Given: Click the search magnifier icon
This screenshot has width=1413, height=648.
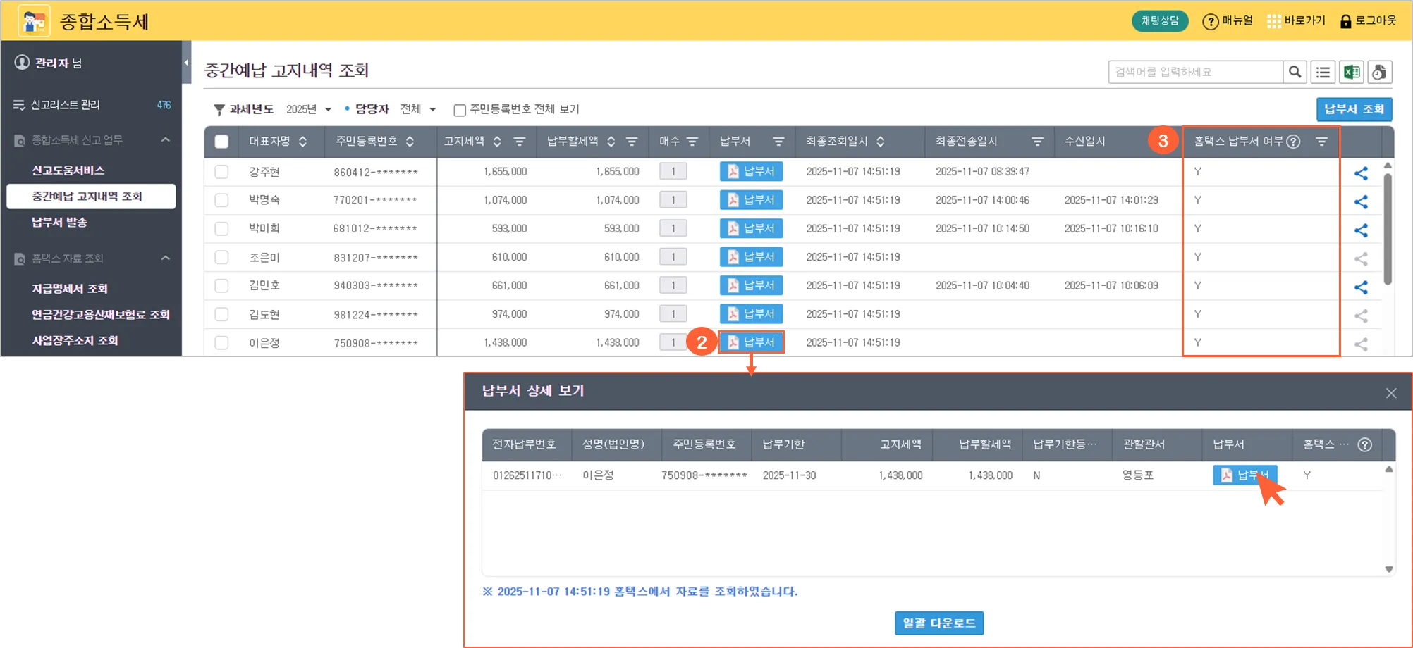Looking at the screenshot, I should [x=1295, y=72].
